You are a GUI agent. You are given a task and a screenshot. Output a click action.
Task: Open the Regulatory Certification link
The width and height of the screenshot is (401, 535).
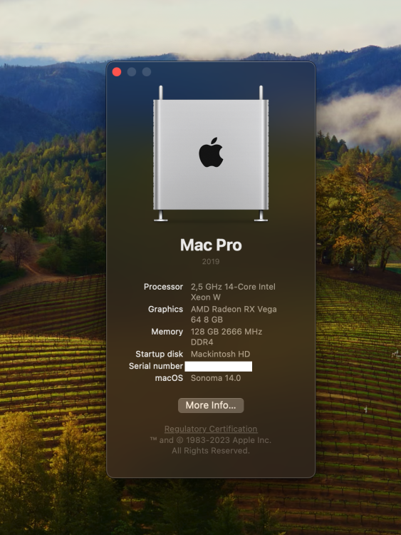[x=211, y=429]
